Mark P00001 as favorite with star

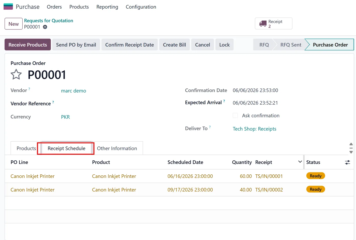tap(16, 75)
